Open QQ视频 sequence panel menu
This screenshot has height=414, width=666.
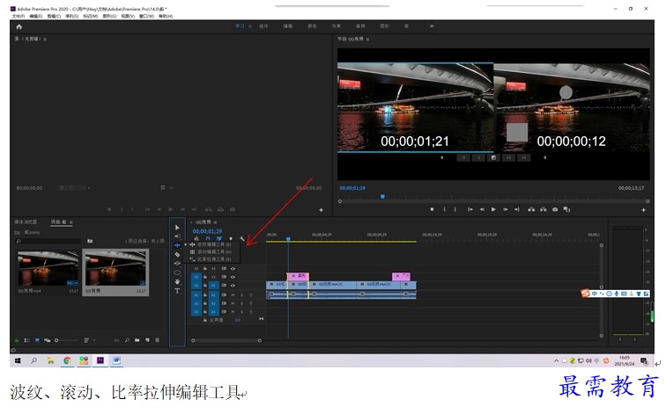(215, 222)
